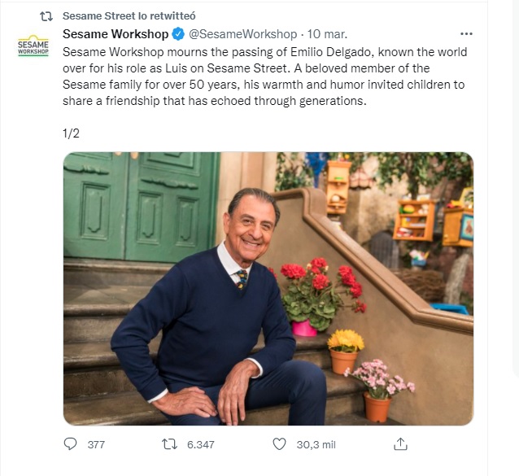Viewport: 519px width, 476px height.
Task: Click the retweeted indicator icon at top
Action: coord(46,15)
